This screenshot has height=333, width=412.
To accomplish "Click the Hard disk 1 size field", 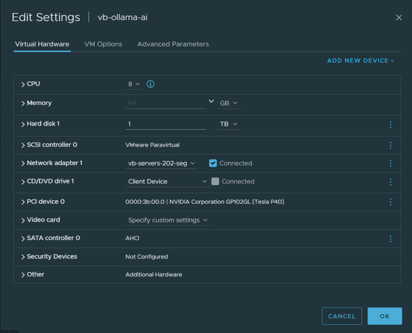I will (x=165, y=124).
